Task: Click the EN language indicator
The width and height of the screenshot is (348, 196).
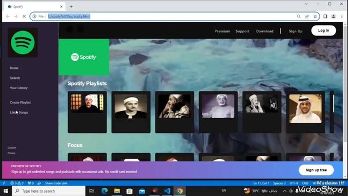Action: pos(224,191)
